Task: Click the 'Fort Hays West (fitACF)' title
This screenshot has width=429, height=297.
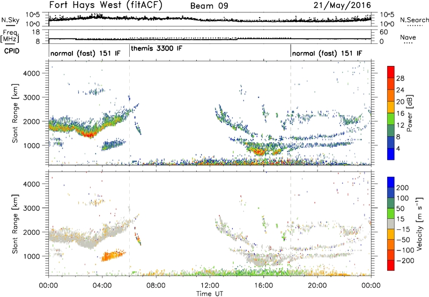Action: (x=106, y=5)
